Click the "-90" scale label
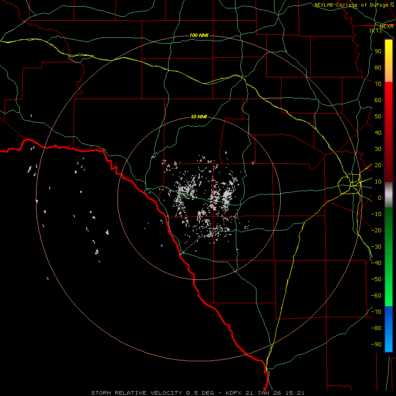This screenshot has height=396, width=396. pos(376,345)
